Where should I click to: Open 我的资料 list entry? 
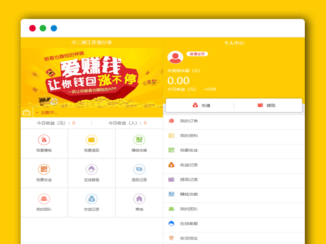189,136
